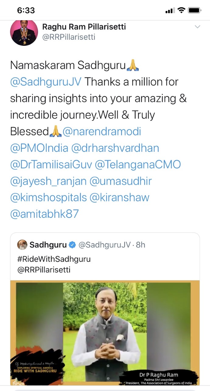
Task: Visit the @PMOIndia profile link
Action: click(x=39, y=148)
